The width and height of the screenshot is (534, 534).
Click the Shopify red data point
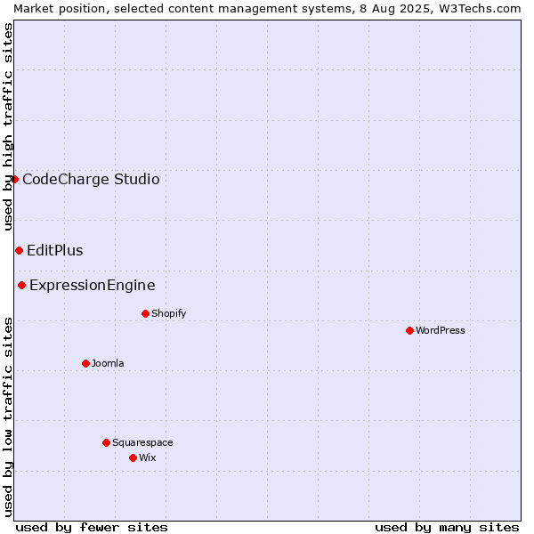pos(145,313)
